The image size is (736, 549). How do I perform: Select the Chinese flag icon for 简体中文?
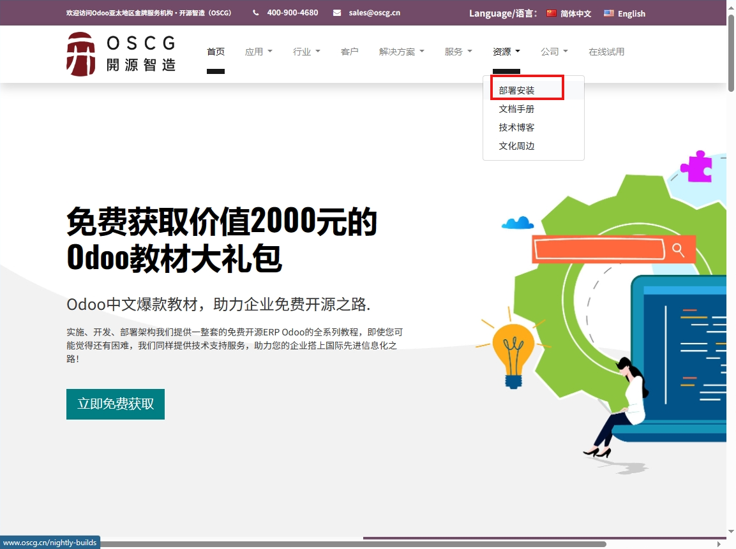click(551, 13)
